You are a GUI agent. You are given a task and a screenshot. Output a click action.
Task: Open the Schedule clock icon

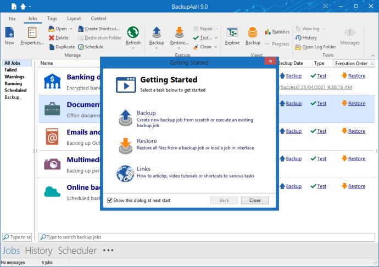click(x=81, y=47)
